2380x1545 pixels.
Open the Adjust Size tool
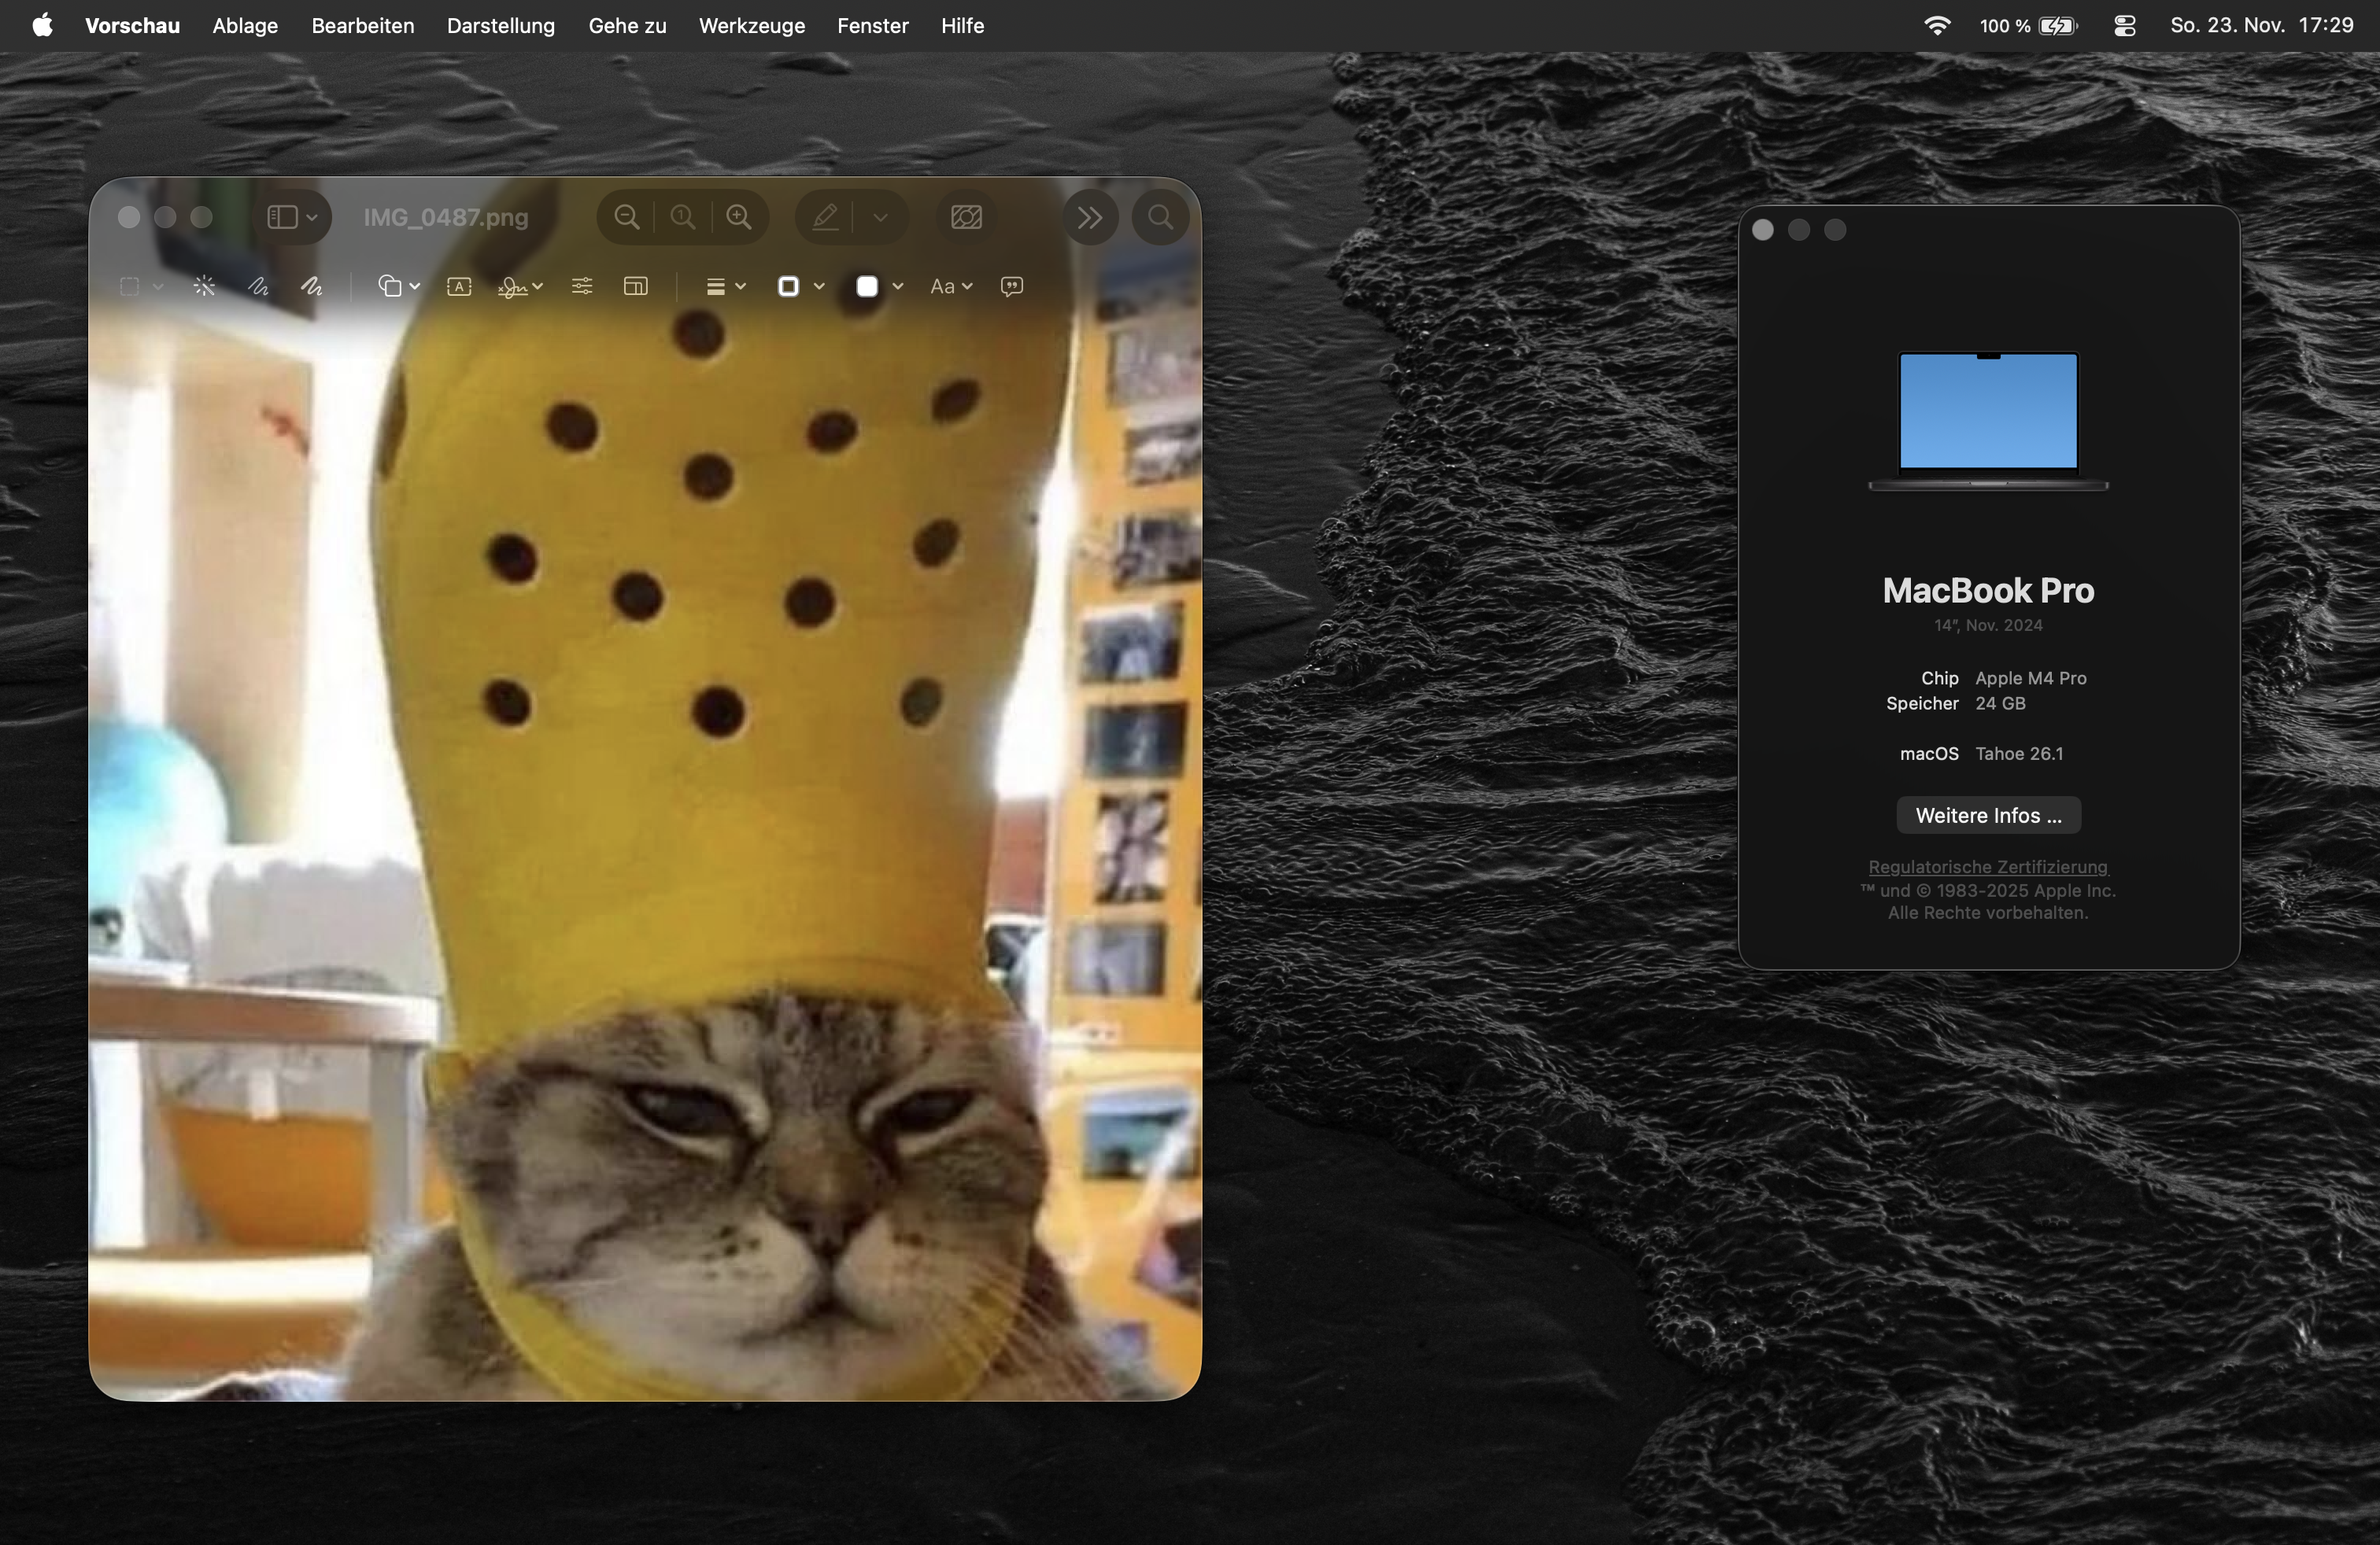click(635, 287)
